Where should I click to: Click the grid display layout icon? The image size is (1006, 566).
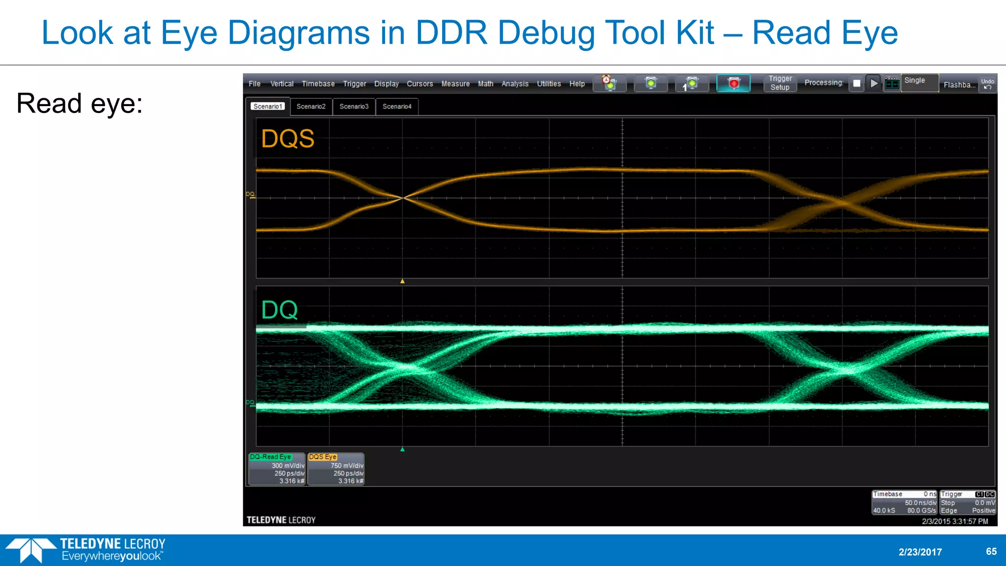coord(892,83)
